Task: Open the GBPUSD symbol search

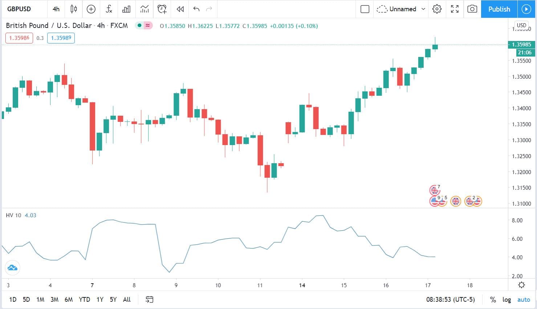Action: (19, 9)
